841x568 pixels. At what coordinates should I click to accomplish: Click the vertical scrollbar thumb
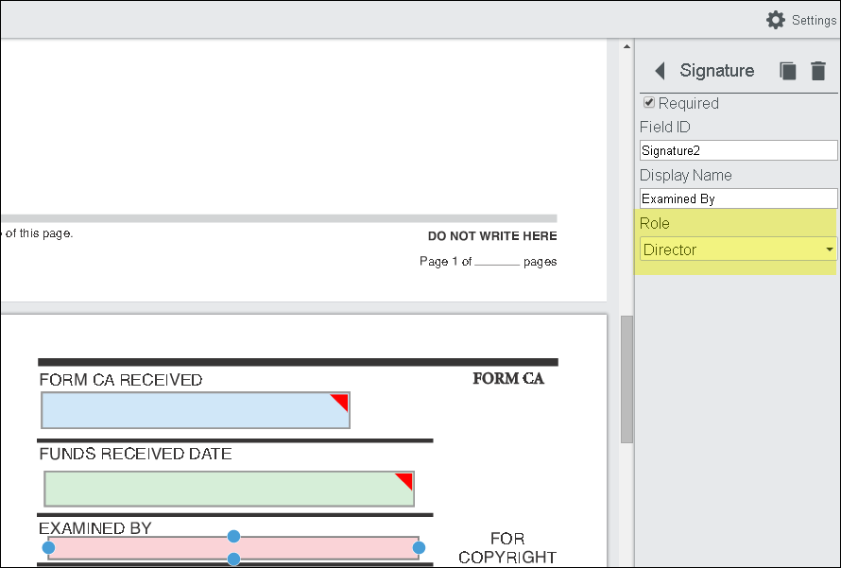pos(626,378)
